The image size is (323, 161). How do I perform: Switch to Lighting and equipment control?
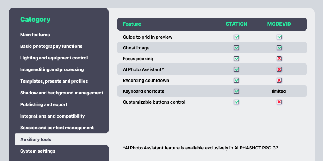54,58
